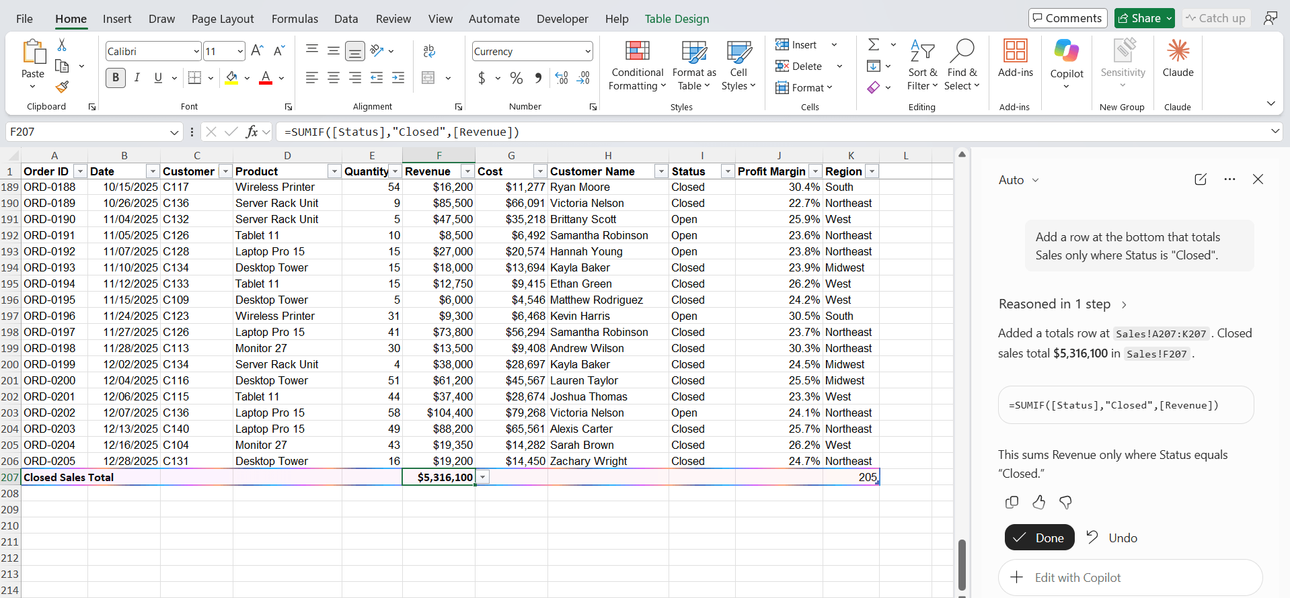This screenshot has height=598, width=1290.
Task: Click Decrease Decimal icon
Action: (584, 78)
